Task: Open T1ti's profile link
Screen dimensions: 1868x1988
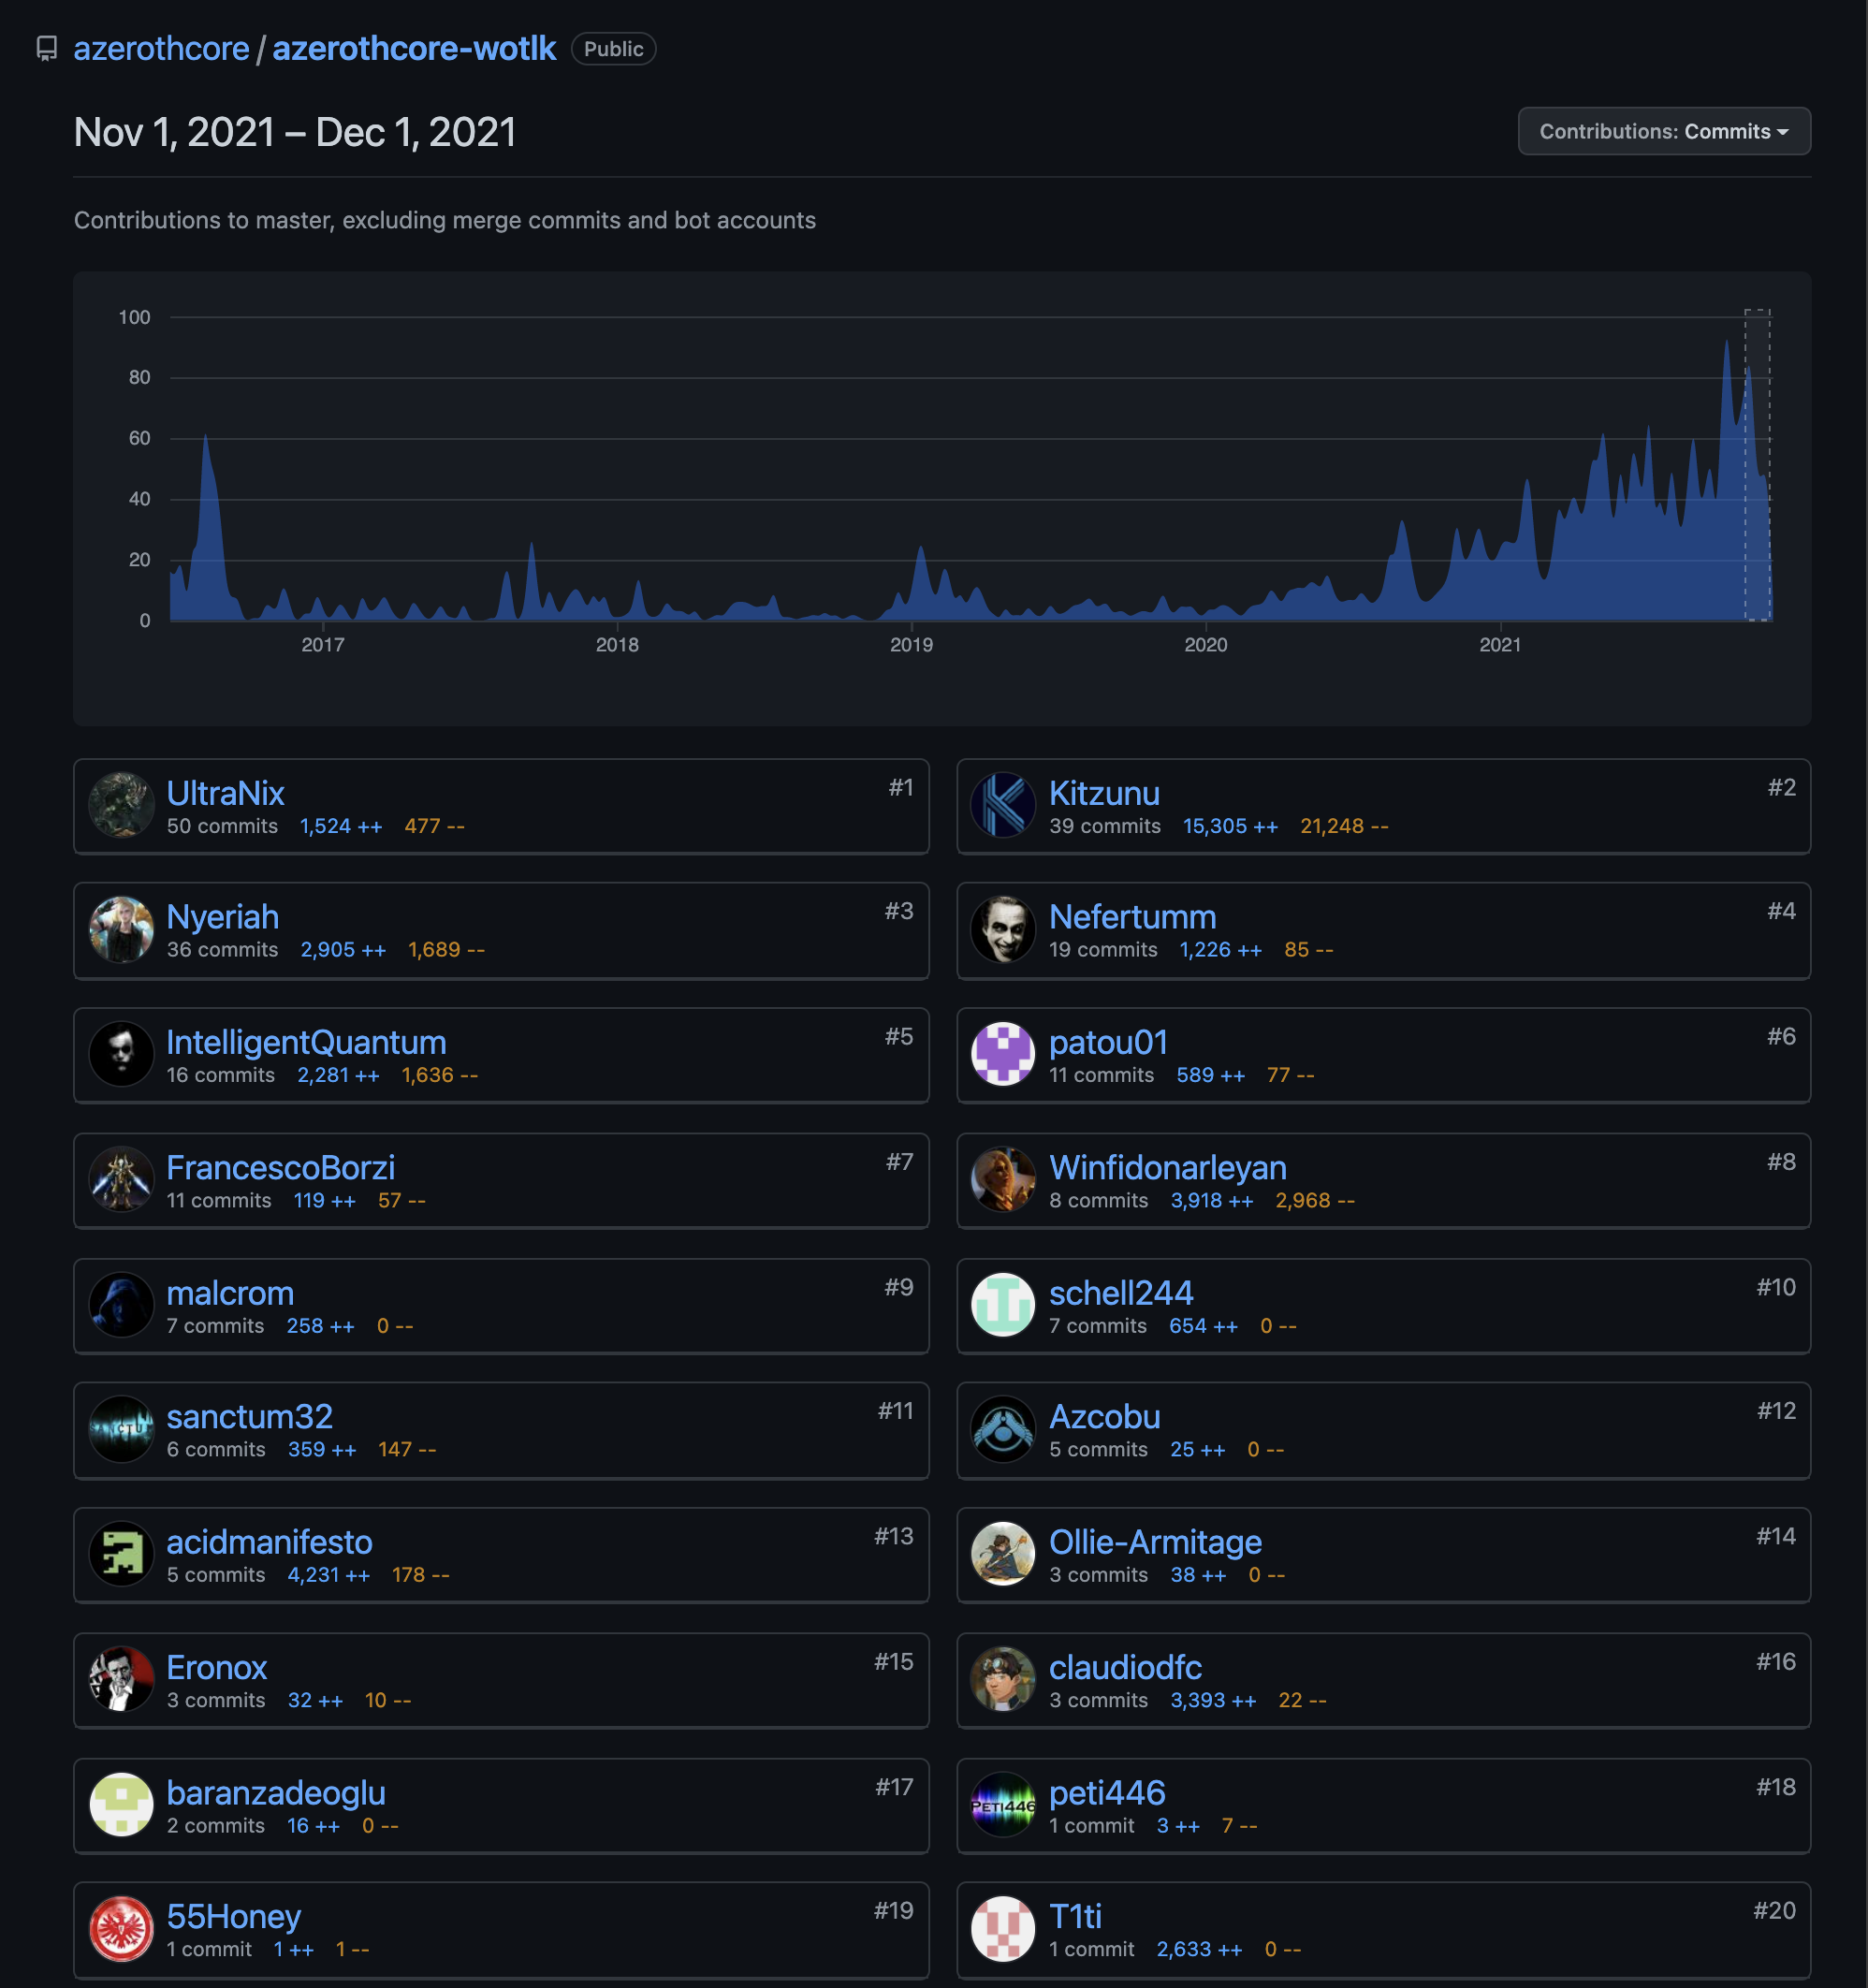Action: [1075, 1917]
